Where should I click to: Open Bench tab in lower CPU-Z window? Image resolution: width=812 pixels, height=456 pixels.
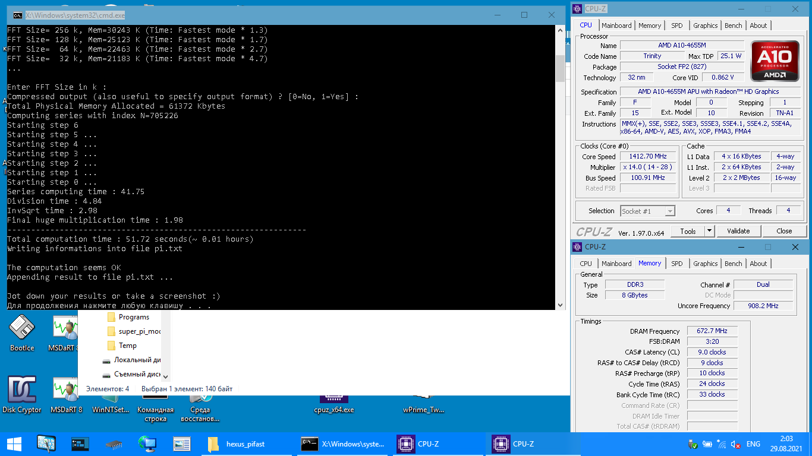734,264
